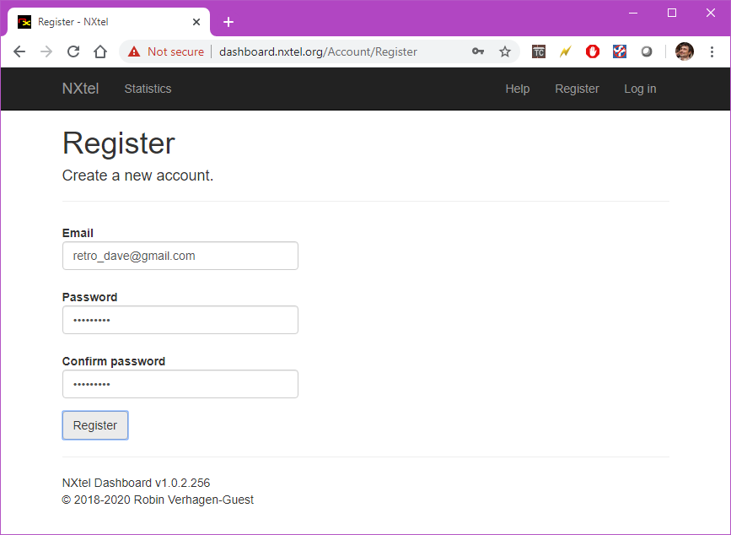Click the yellow lightning bolt extension
Image resolution: width=731 pixels, height=535 pixels.
566,51
